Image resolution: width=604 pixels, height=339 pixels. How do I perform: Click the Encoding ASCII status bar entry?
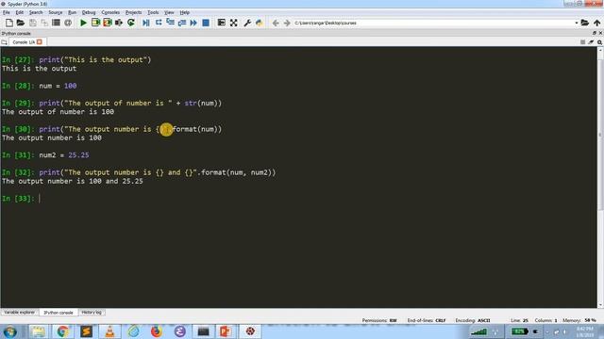(473, 320)
